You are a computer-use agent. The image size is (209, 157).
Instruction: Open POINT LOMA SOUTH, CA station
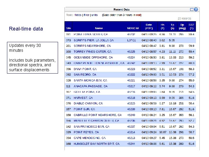pyautogui.click(x=91, y=34)
